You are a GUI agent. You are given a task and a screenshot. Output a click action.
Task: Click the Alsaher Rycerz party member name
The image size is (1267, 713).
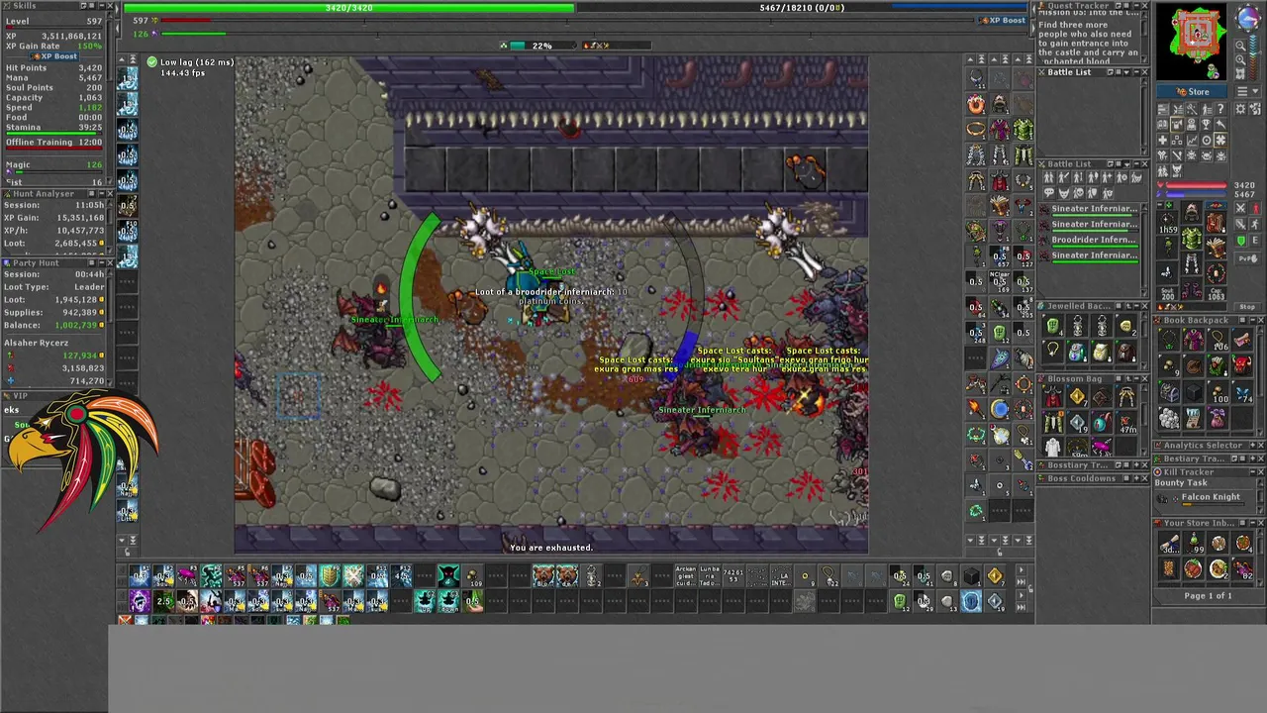36,343
